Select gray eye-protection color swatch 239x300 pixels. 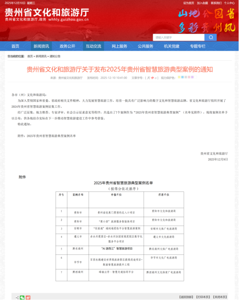(x=186, y=77)
